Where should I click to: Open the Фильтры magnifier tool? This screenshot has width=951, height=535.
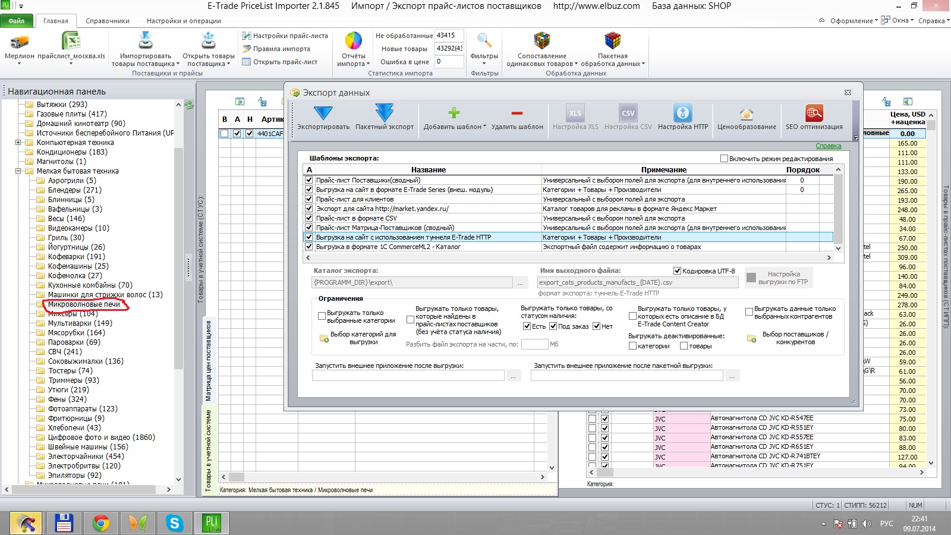(484, 41)
